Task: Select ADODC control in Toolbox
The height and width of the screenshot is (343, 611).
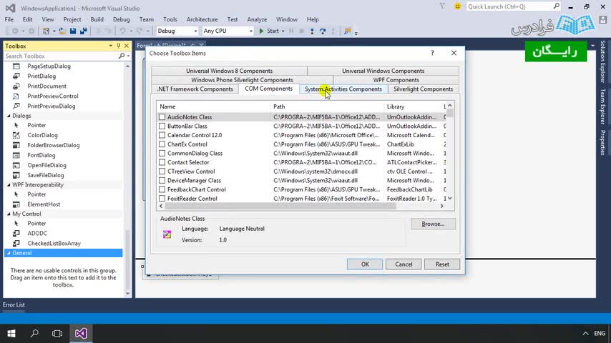Action: (x=37, y=233)
